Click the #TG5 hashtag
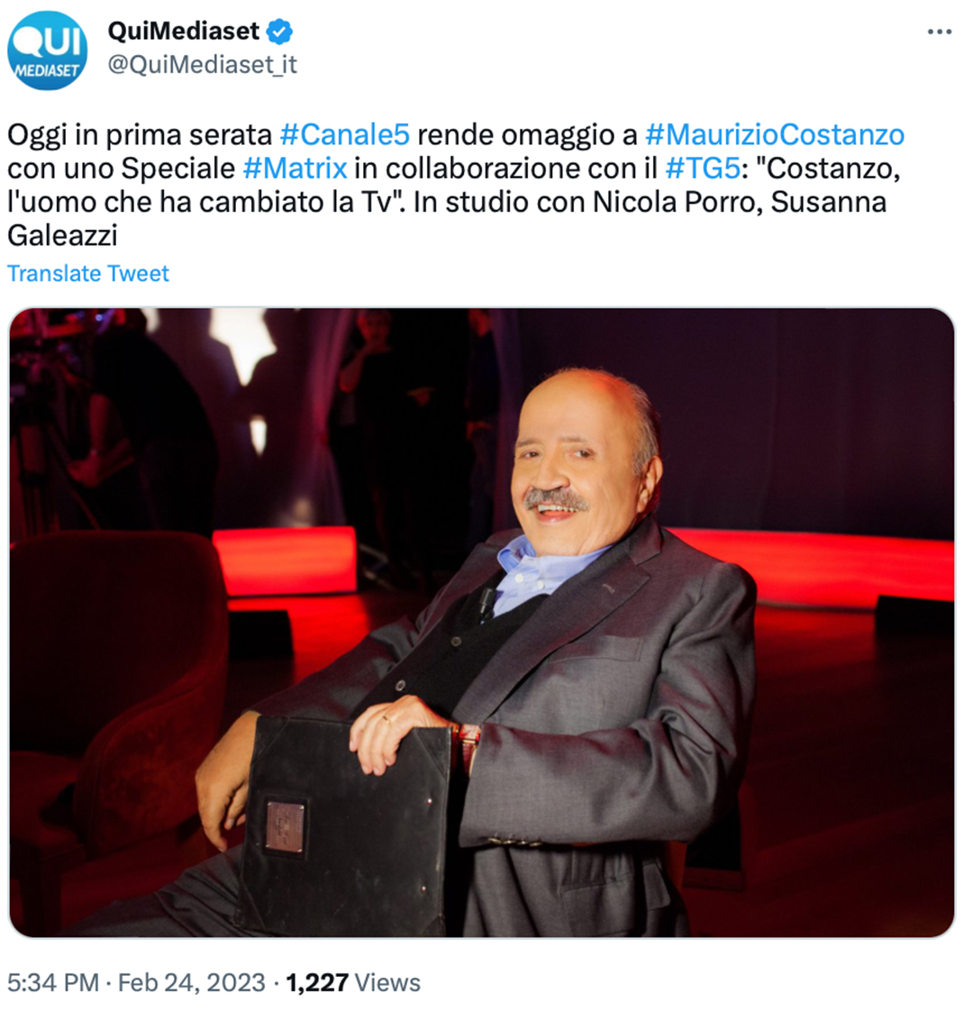 pyautogui.click(x=702, y=169)
